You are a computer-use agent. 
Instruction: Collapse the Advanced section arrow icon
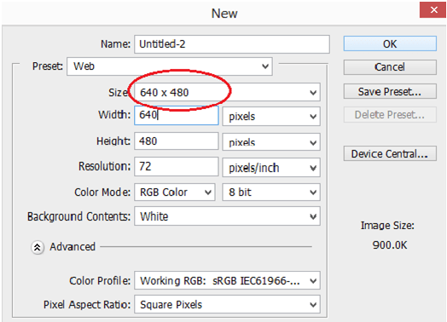pyautogui.click(x=38, y=247)
